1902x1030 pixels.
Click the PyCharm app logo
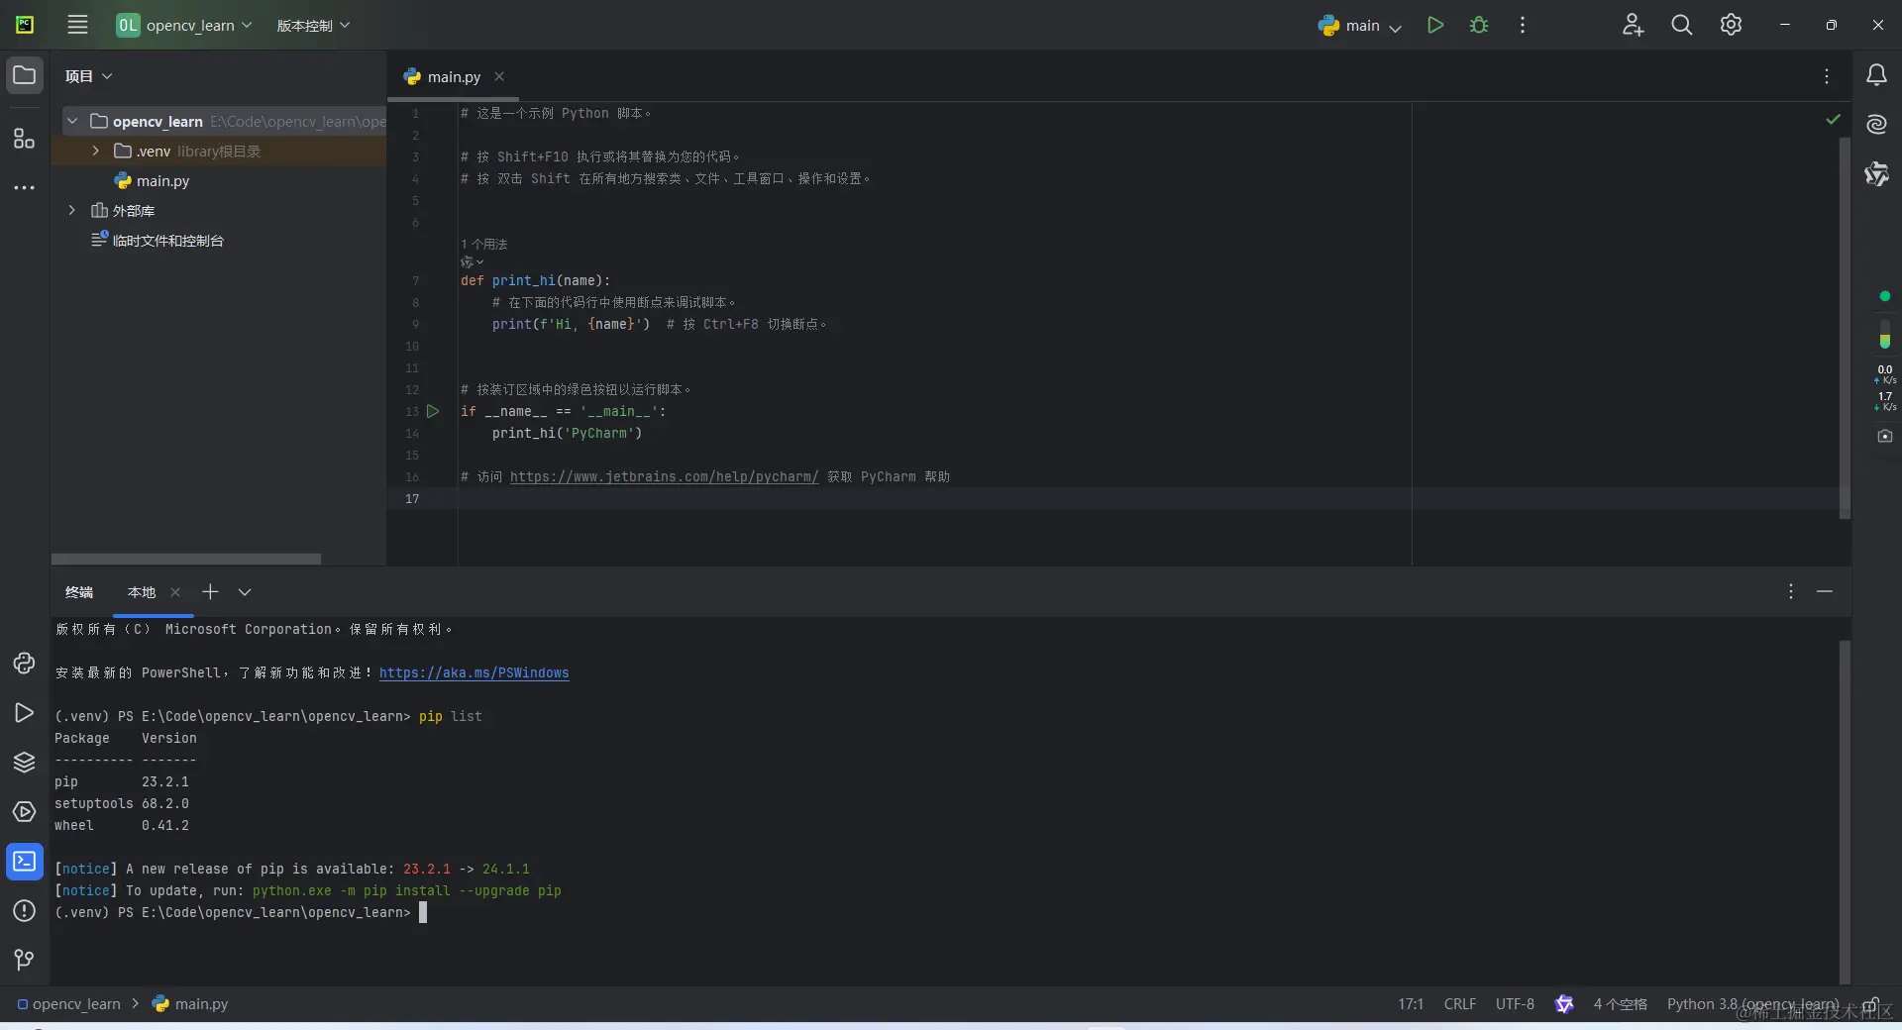(x=25, y=25)
